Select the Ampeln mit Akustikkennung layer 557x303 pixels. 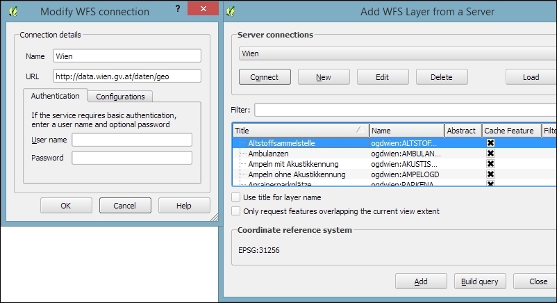click(394, 164)
